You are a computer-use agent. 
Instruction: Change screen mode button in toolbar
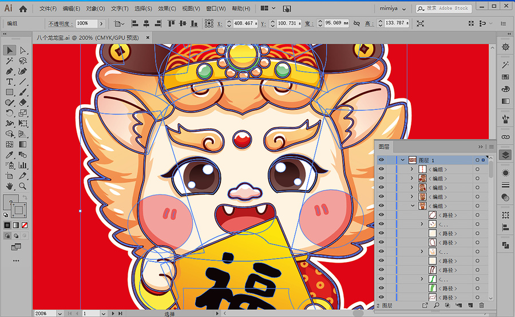[x=16, y=247]
